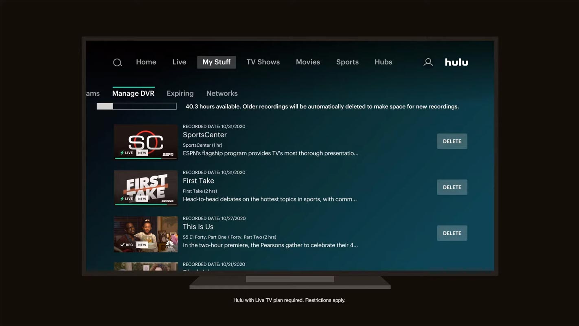This screenshot has height=326, width=579.
Task: Click the 40.3 hours available message
Action: [x=322, y=106]
